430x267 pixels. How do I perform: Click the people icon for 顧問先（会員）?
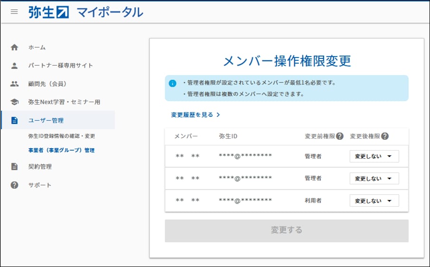[x=14, y=84]
